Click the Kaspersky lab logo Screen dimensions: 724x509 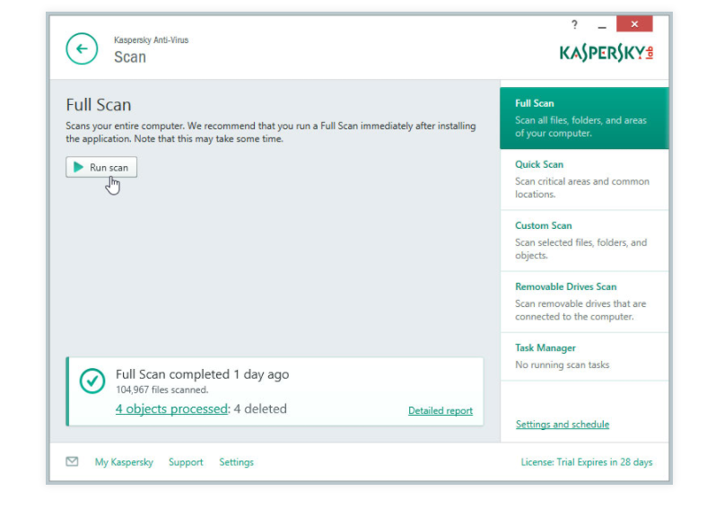point(606,53)
